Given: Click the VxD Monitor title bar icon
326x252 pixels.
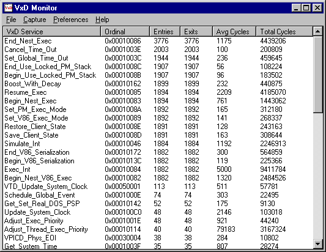Looking at the screenshot, I should (9, 8).
